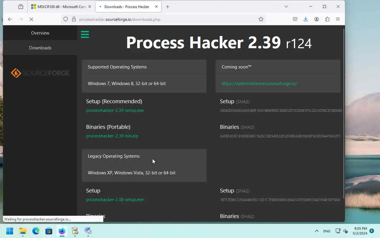Click the network tray icon
This screenshot has width=380, height=238.
point(338,231)
